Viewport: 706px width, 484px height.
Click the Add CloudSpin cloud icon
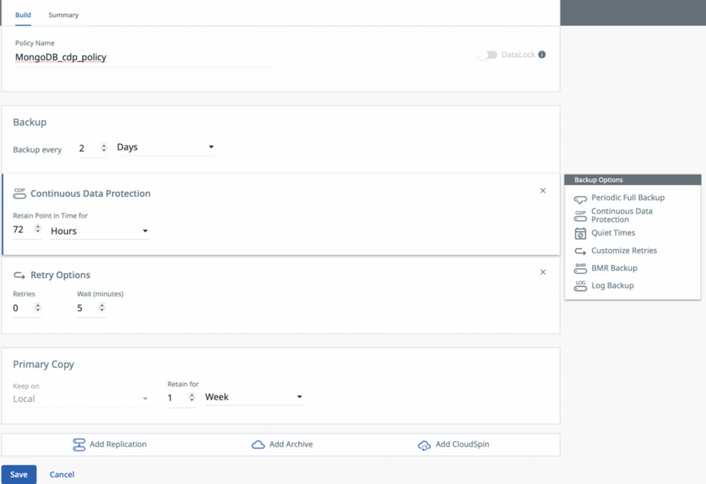tap(423, 445)
